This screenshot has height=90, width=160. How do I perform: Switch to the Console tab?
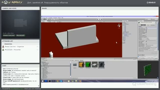[x=44, y=58]
